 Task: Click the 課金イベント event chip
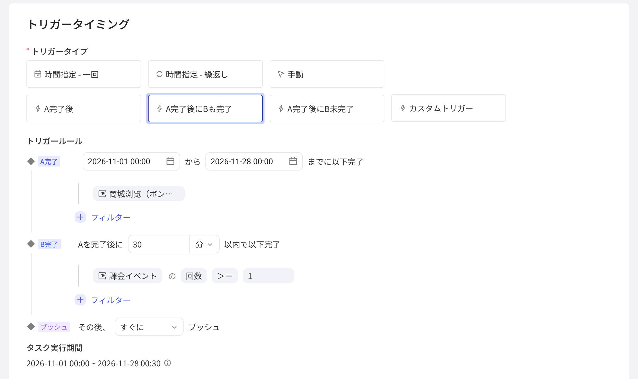click(128, 276)
